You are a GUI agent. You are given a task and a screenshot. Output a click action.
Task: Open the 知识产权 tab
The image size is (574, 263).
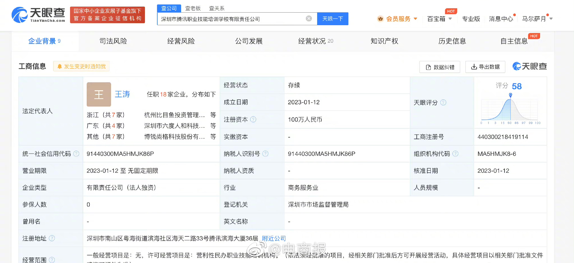(384, 41)
